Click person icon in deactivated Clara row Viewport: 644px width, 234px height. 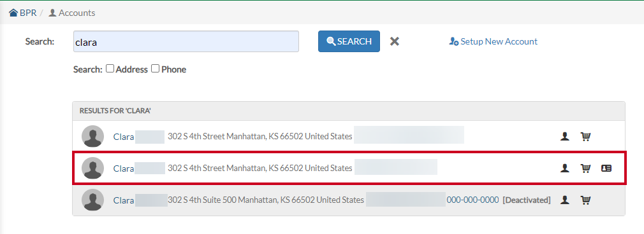coord(565,200)
